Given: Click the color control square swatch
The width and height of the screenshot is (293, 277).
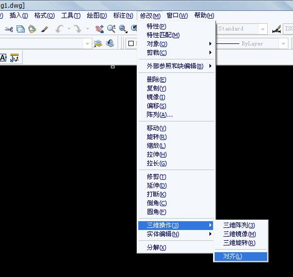Looking at the screenshot, I should (131, 43).
